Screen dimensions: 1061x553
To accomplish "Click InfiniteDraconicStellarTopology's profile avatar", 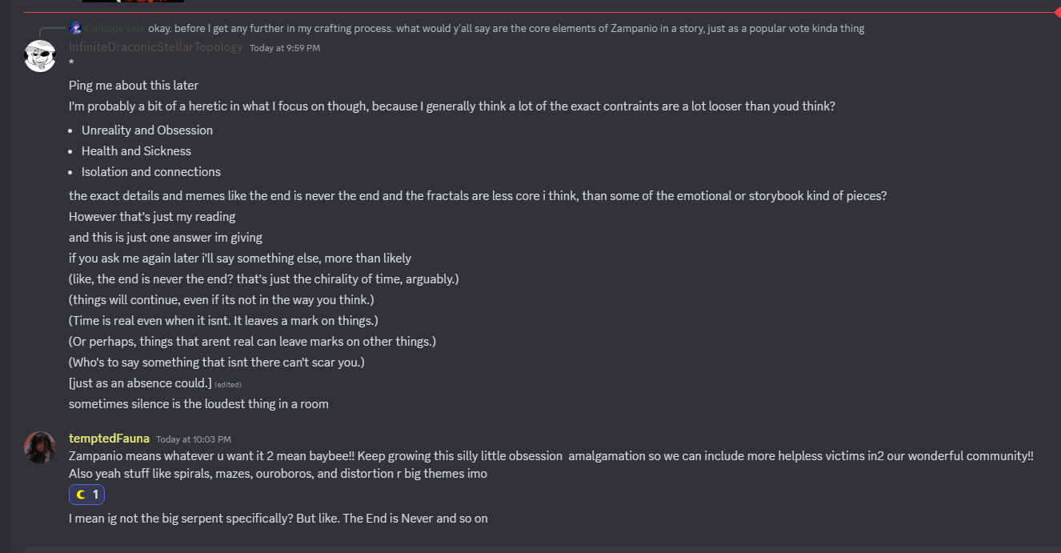I will point(40,56).
